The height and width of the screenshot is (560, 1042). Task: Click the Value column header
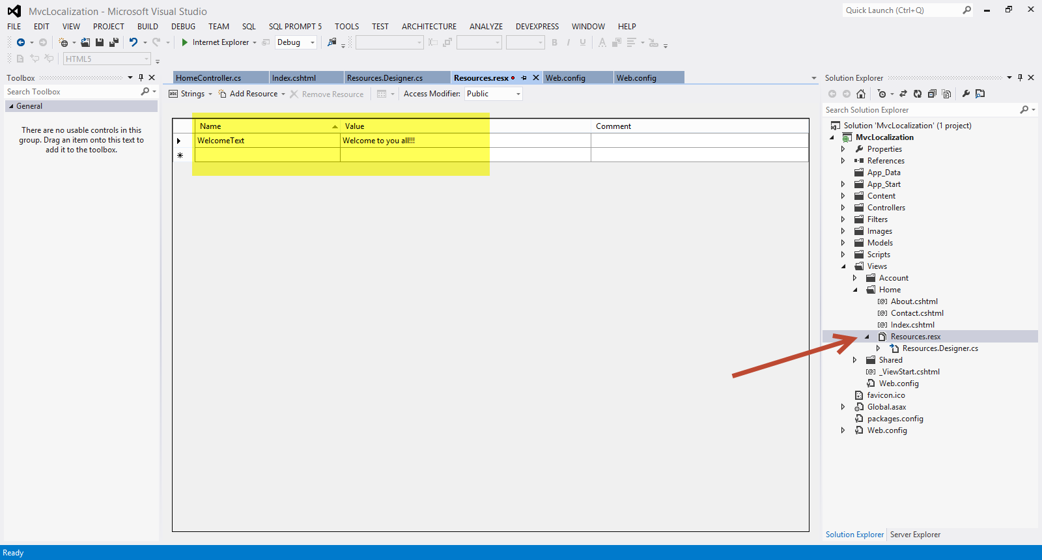click(466, 126)
